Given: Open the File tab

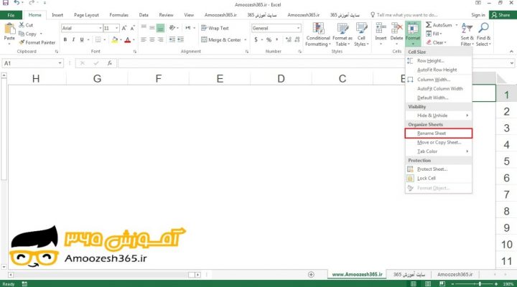Looking at the screenshot, I should click(11, 15).
